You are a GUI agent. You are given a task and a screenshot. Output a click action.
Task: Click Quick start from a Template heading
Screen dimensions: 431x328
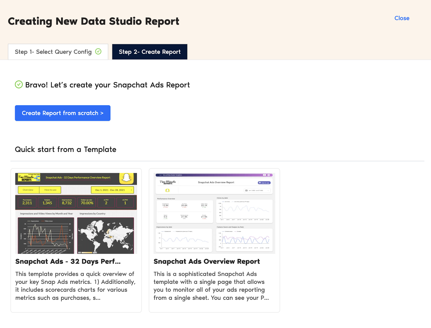click(x=65, y=149)
